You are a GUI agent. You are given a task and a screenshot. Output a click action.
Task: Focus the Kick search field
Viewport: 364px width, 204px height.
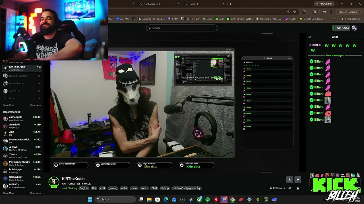182,28
